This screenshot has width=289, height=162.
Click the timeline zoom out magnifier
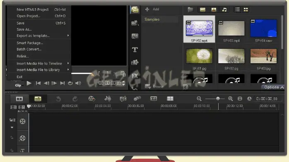199,99
